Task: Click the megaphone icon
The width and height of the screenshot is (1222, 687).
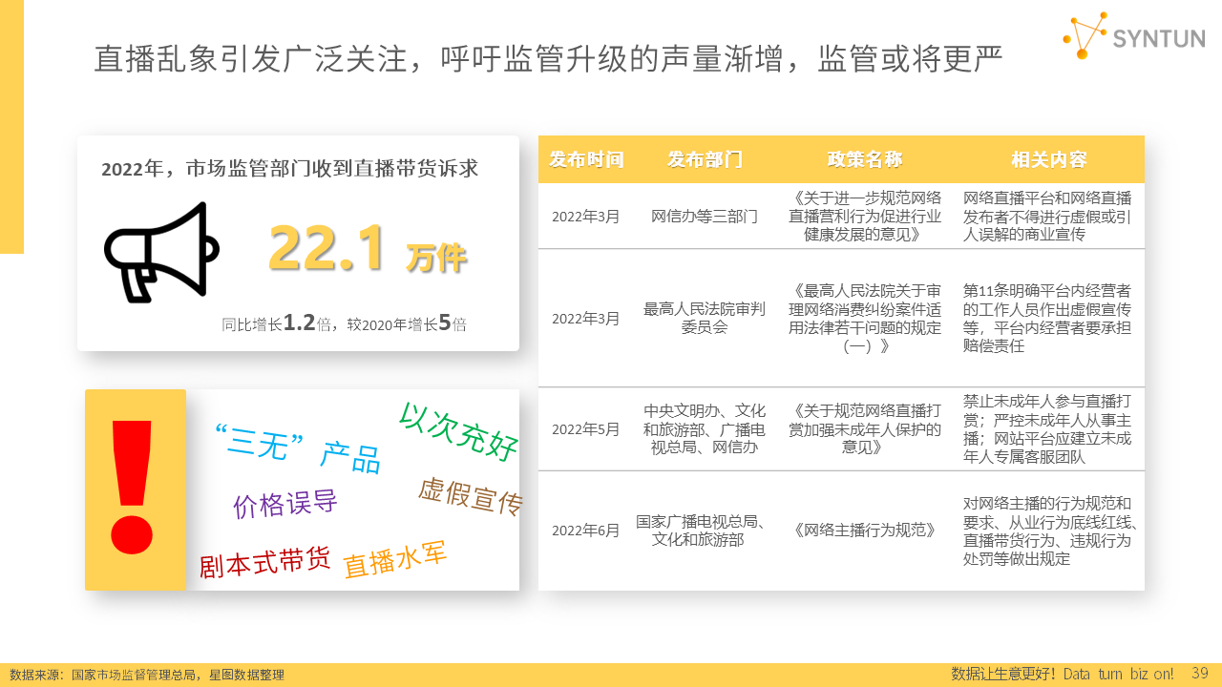Action: tap(161, 252)
